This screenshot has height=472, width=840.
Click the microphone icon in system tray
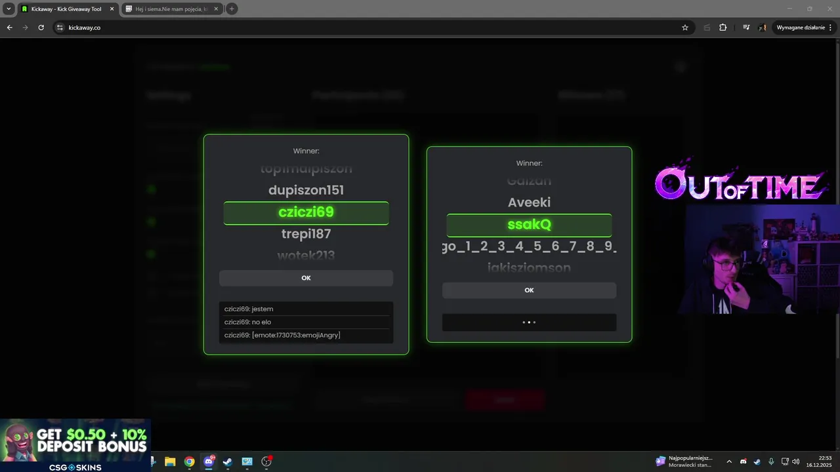coord(771,462)
